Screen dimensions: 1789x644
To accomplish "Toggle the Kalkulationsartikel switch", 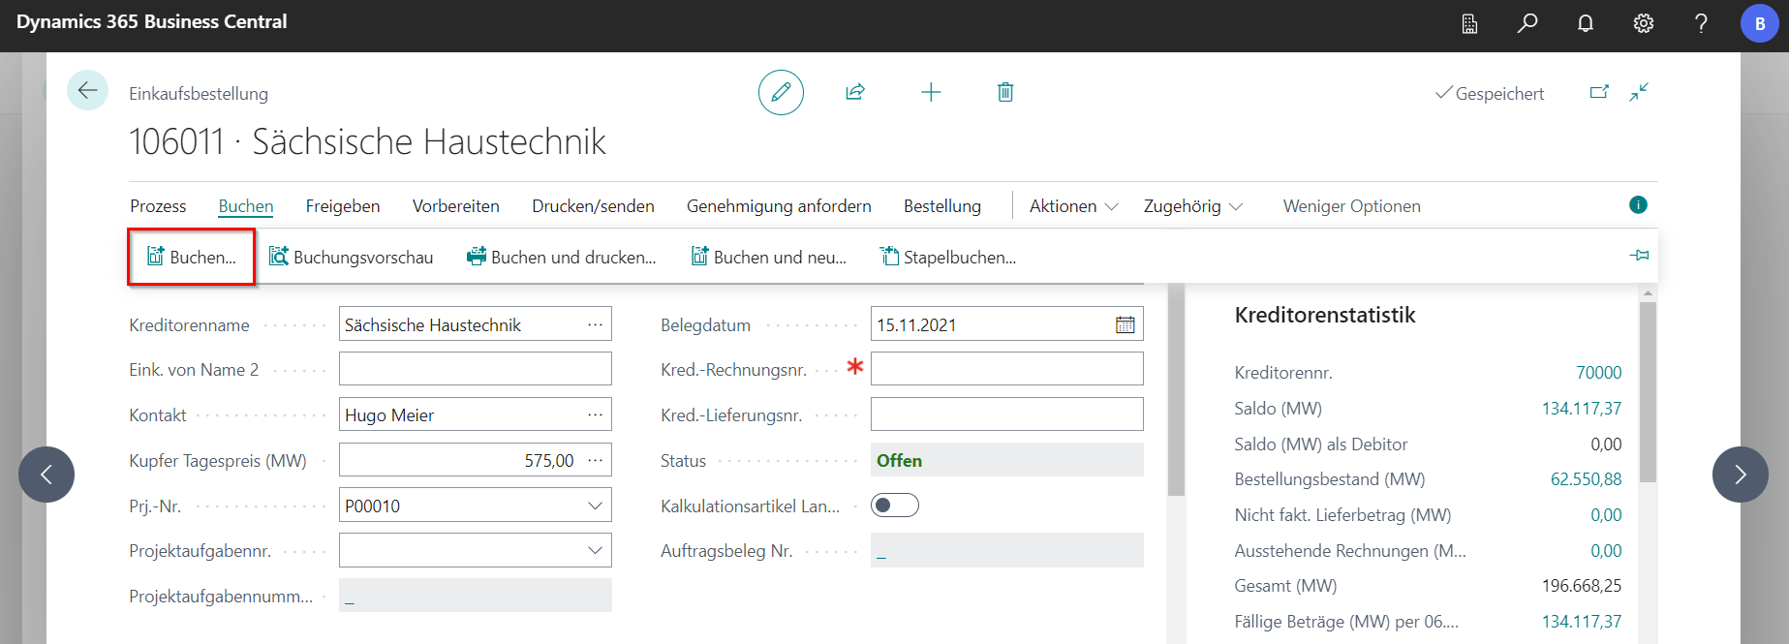I will click(894, 506).
